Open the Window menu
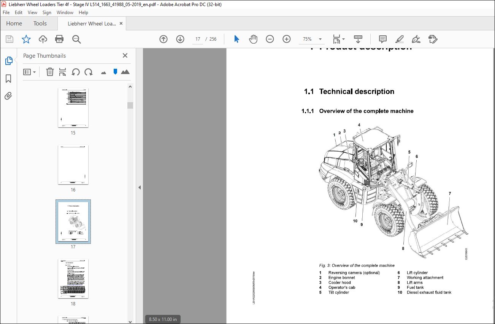 [x=65, y=13]
